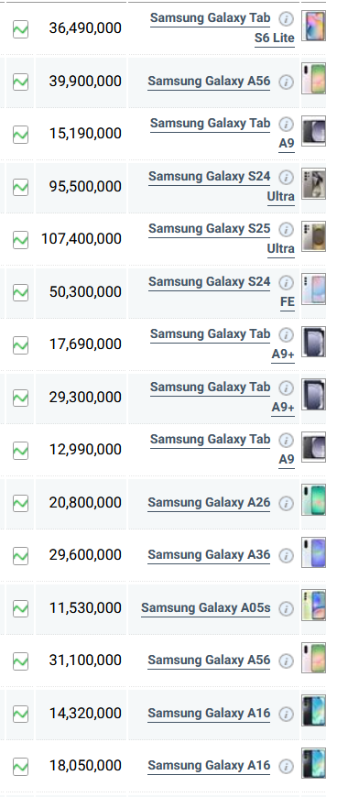This screenshot has width=337, height=797.
Task: Show info for Samsung Galaxy A36
Action: (286, 555)
